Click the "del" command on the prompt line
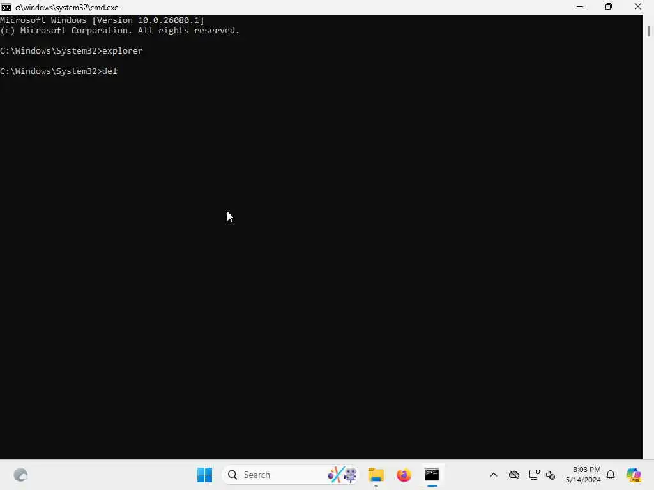Screen dimensions: 654x490 pyautogui.click(x=110, y=71)
